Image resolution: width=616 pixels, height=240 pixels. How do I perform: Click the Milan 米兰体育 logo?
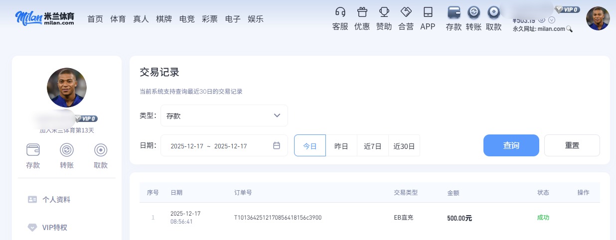(x=45, y=18)
